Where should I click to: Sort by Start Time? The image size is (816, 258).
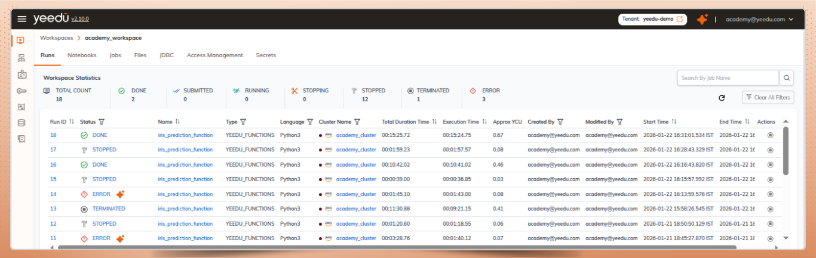pyautogui.click(x=674, y=122)
